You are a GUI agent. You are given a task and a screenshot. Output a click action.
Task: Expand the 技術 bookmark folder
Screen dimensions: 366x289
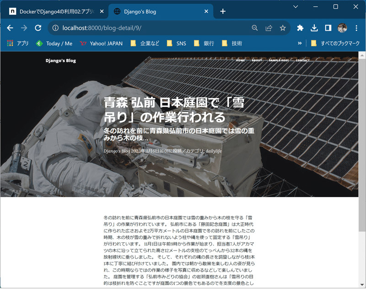(x=232, y=43)
